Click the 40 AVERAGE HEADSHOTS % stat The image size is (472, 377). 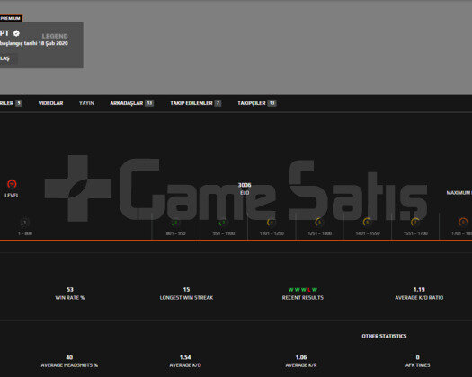[x=69, y=361]
